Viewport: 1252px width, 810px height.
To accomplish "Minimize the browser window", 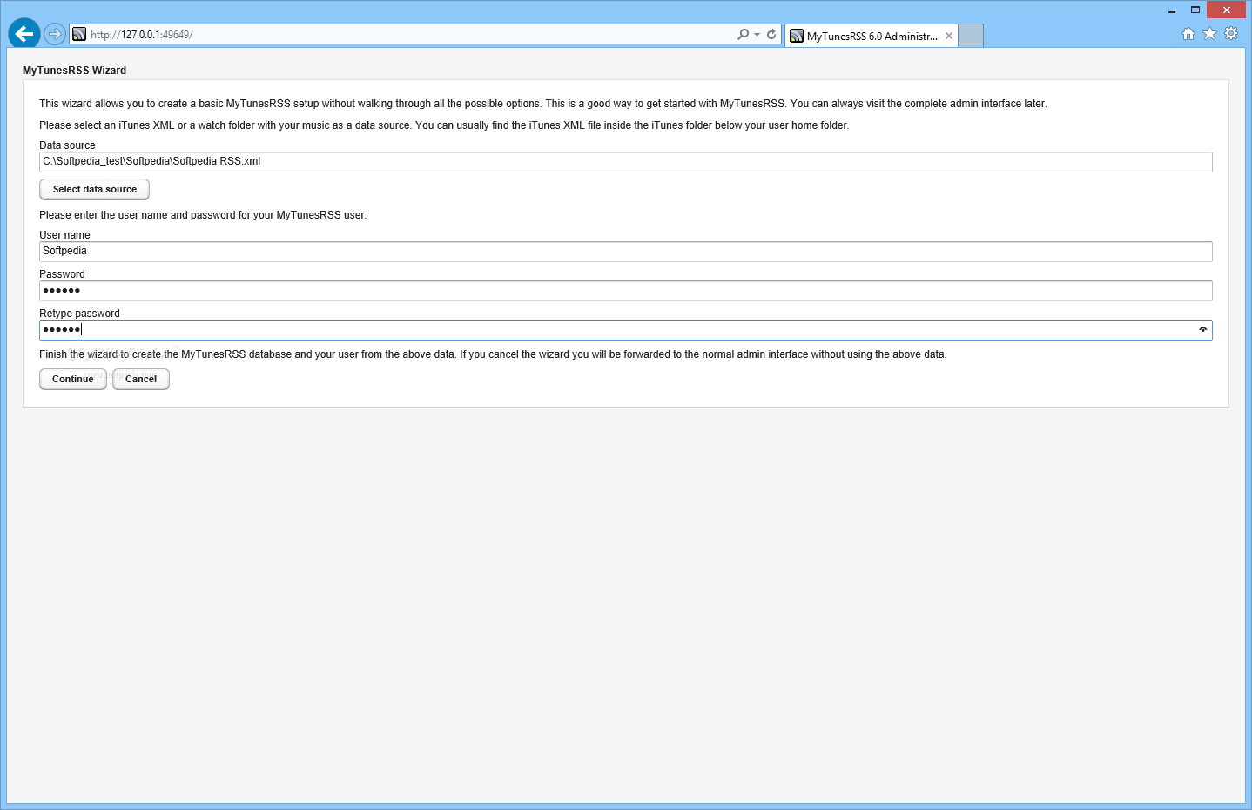I will pos(1172,10).
